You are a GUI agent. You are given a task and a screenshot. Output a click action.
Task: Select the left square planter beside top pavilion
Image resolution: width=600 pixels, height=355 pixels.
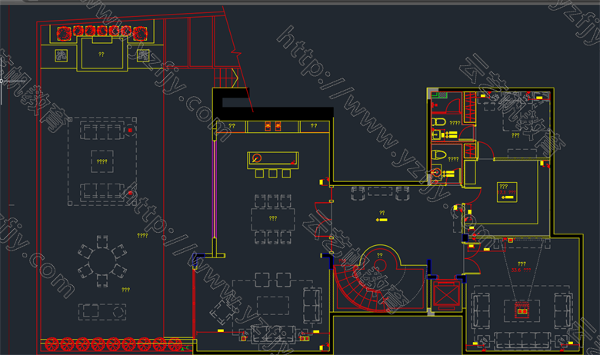[62, 56]
